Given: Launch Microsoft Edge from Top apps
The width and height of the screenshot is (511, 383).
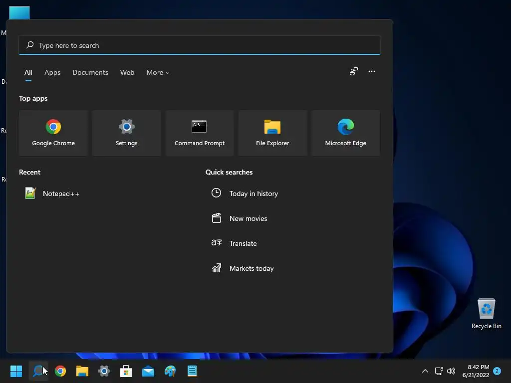Looking at the screenshot, I should tap(345, 133).
